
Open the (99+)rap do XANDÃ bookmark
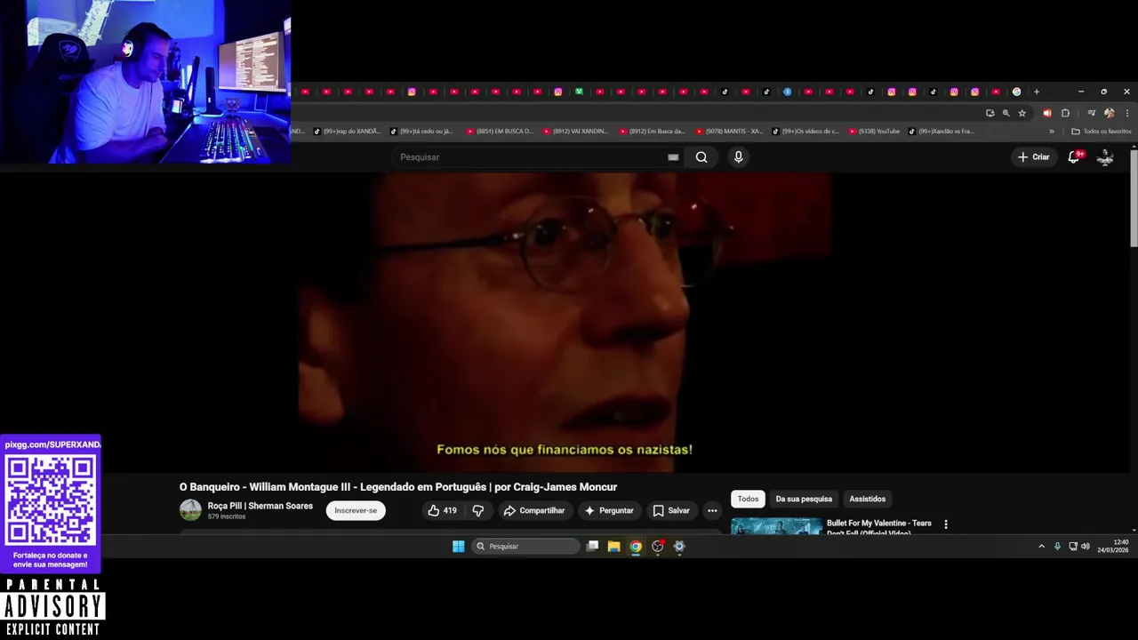[347, 132]
